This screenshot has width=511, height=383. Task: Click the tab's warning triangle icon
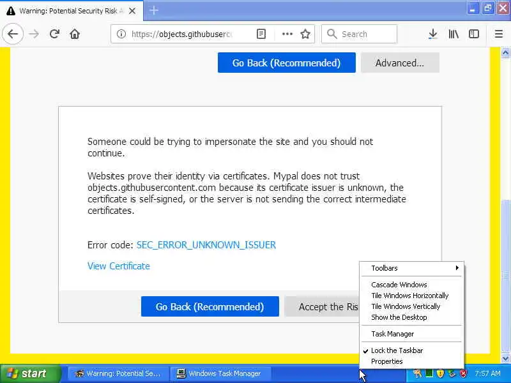[x=11, y=11]
